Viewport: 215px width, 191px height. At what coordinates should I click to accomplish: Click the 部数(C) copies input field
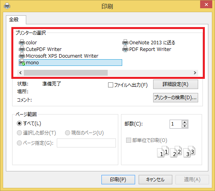pos(176,124)
